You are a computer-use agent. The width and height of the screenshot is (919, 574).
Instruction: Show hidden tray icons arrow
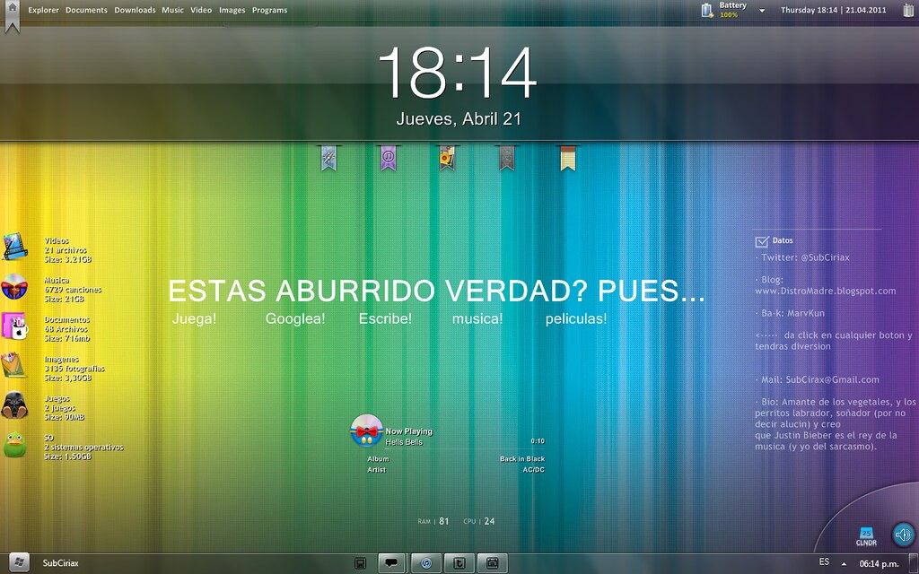point(844,564)
